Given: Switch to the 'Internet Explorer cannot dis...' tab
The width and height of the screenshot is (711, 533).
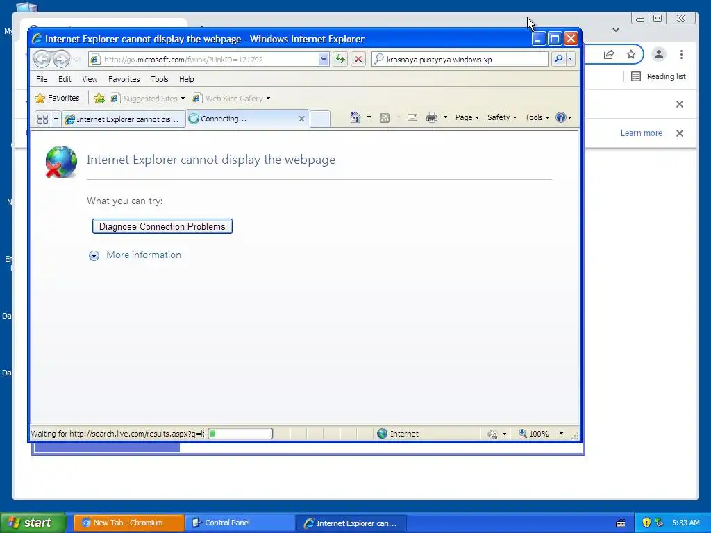Looking at the screenshot, I should (123, 119).
